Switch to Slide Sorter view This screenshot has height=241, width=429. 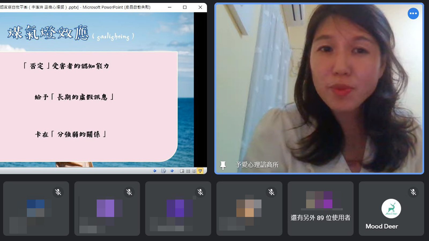click(188, 171)
